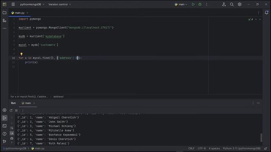
Task: Change indent setting 4 spaces
Action: click(x=214, y=148)
